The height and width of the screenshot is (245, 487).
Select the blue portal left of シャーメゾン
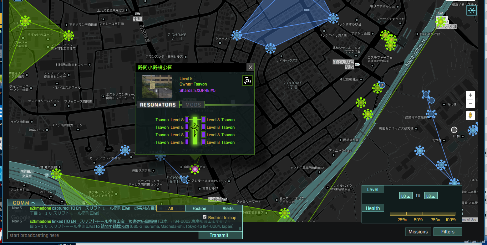point(237,35)
